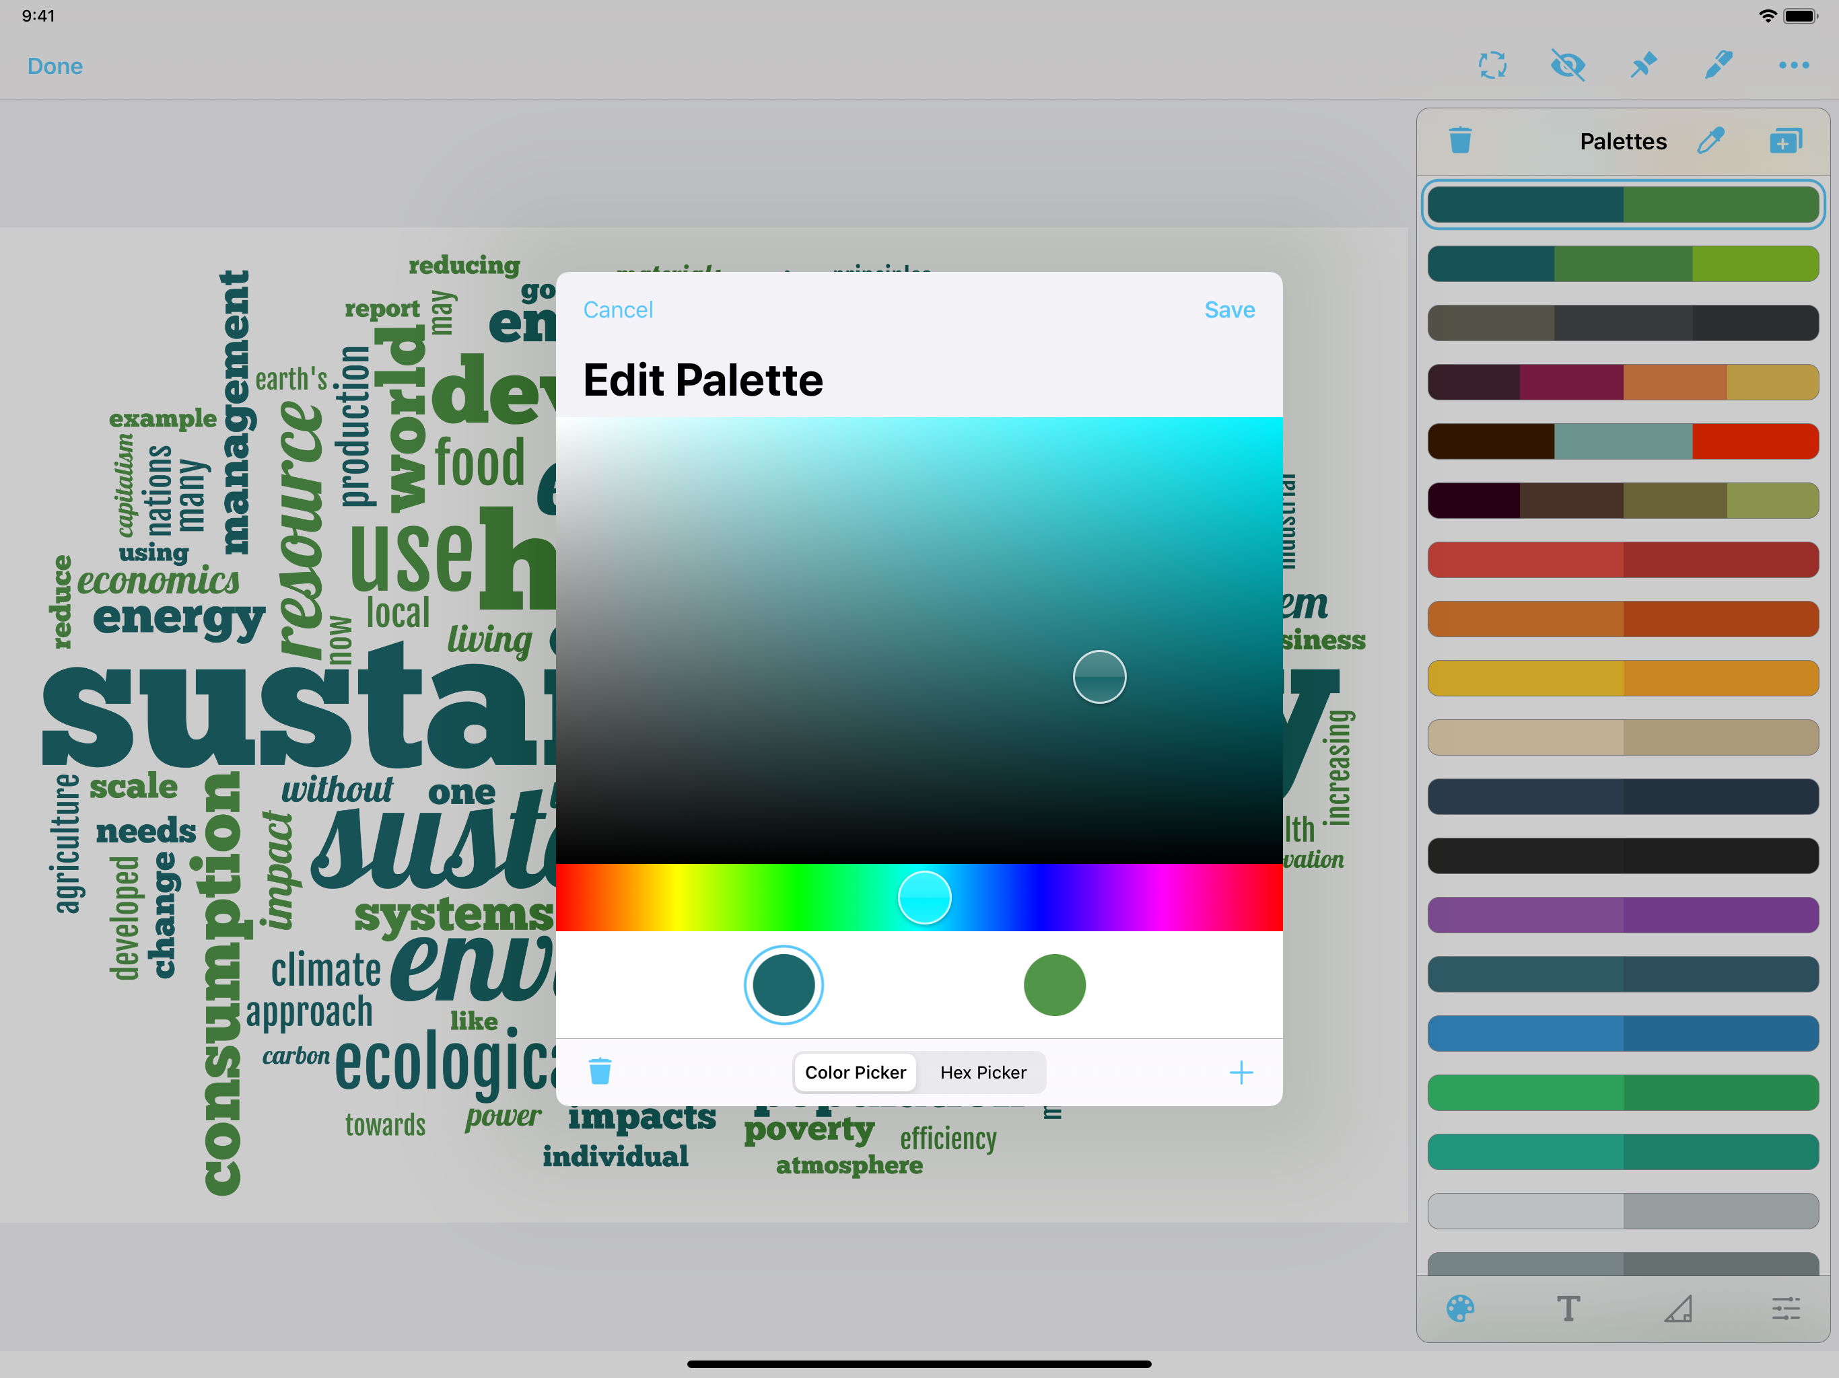The image size is (1839, 1378).
Task: Select the Color Picker segment
Action: (x=855, y=1072)
